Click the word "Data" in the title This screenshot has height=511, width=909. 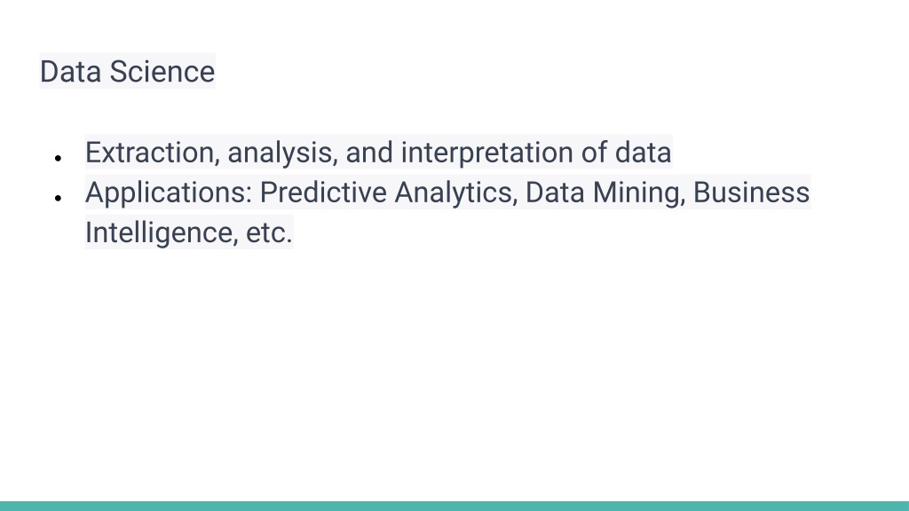(x=70, y=71)
